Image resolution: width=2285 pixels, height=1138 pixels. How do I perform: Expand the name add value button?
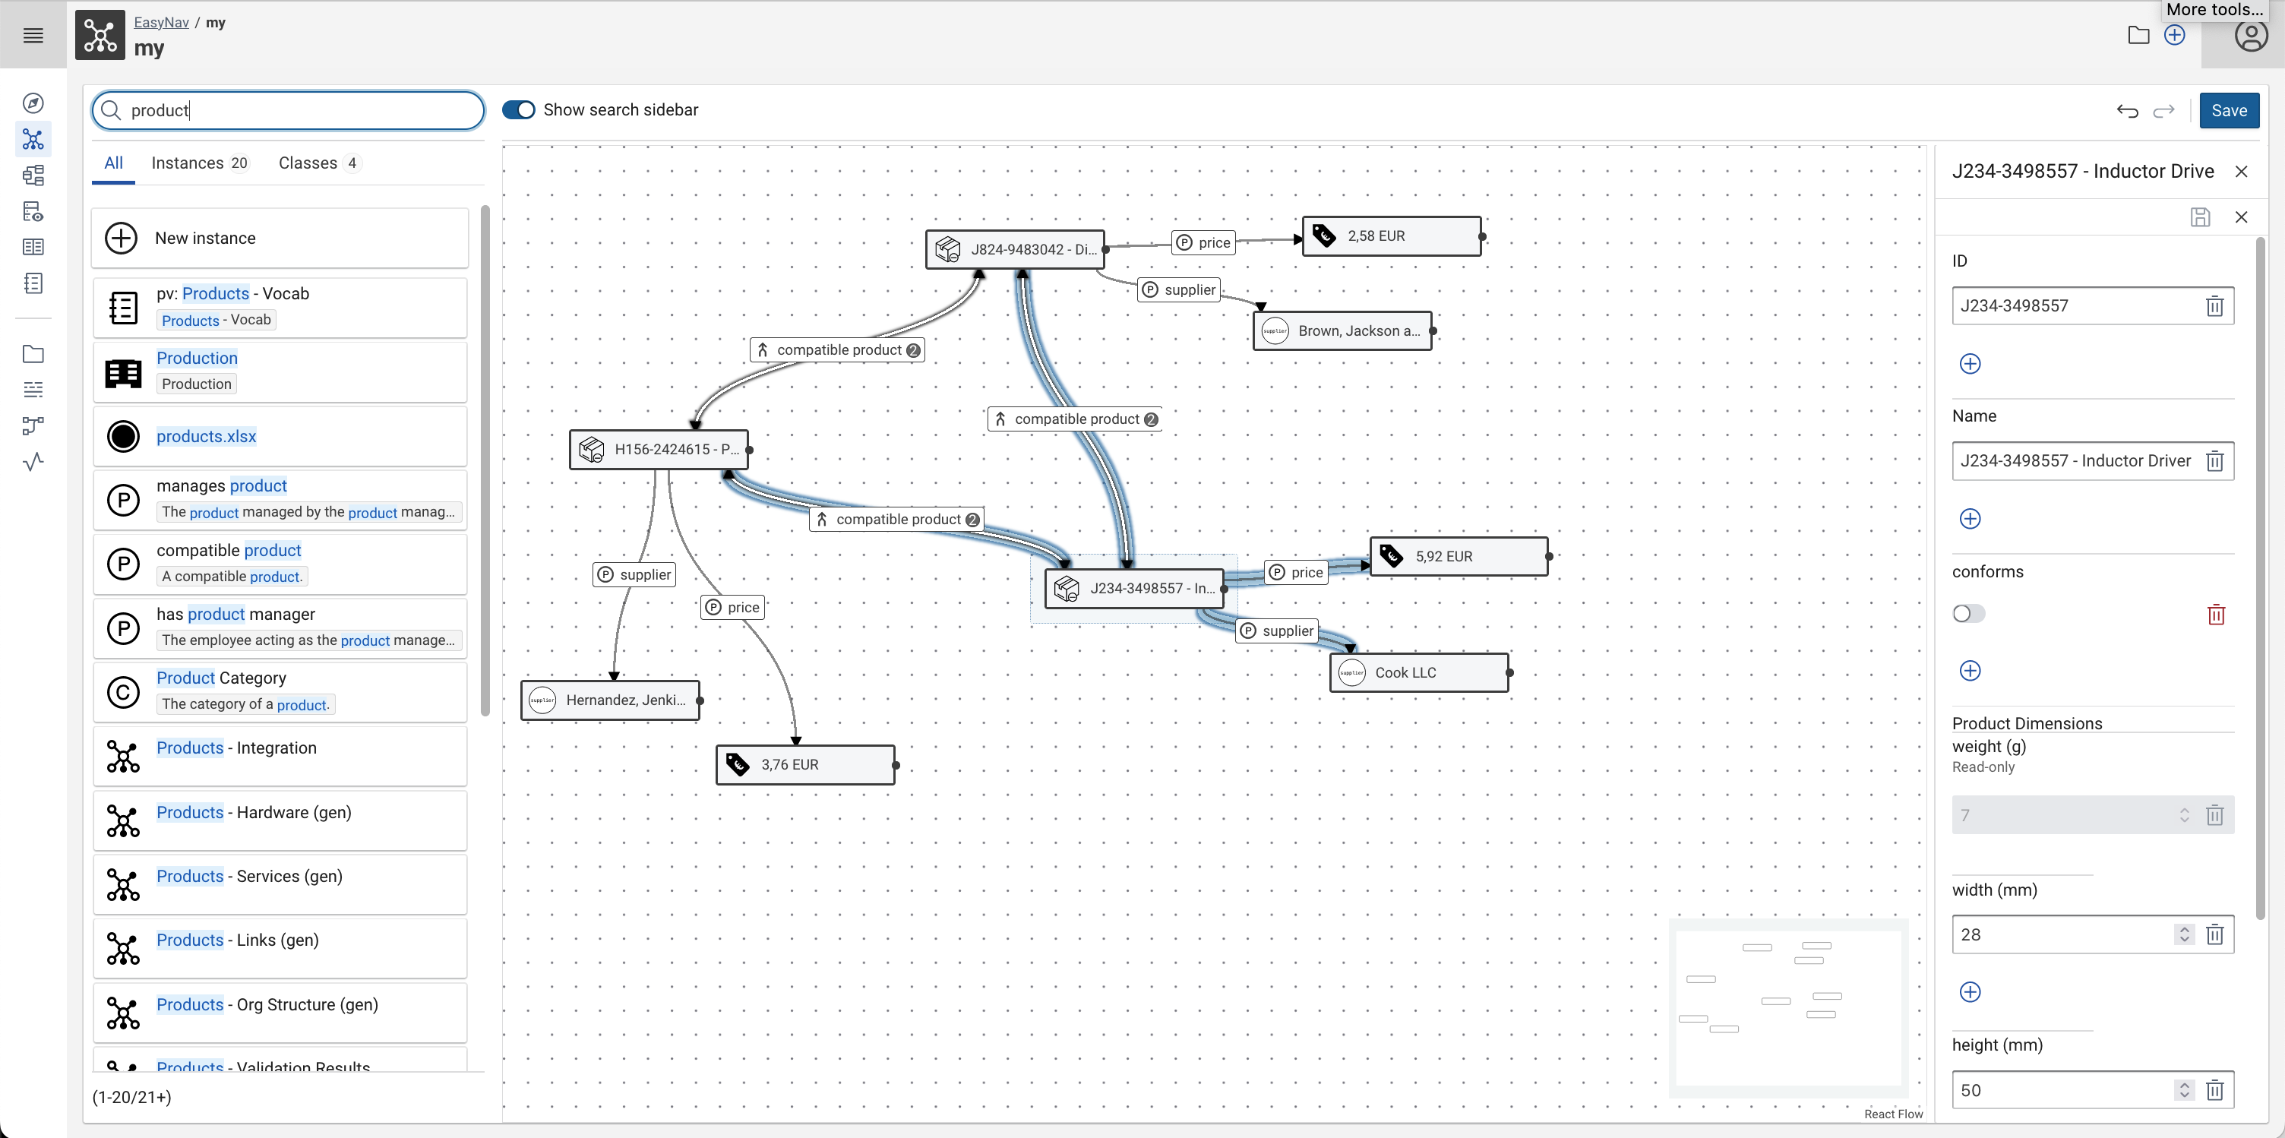pyautogui.click(x=1971, y=517)
